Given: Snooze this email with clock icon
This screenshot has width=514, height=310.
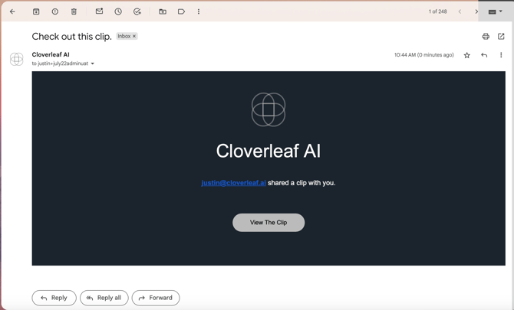Looking at the screenshot, I should point(118,11).
